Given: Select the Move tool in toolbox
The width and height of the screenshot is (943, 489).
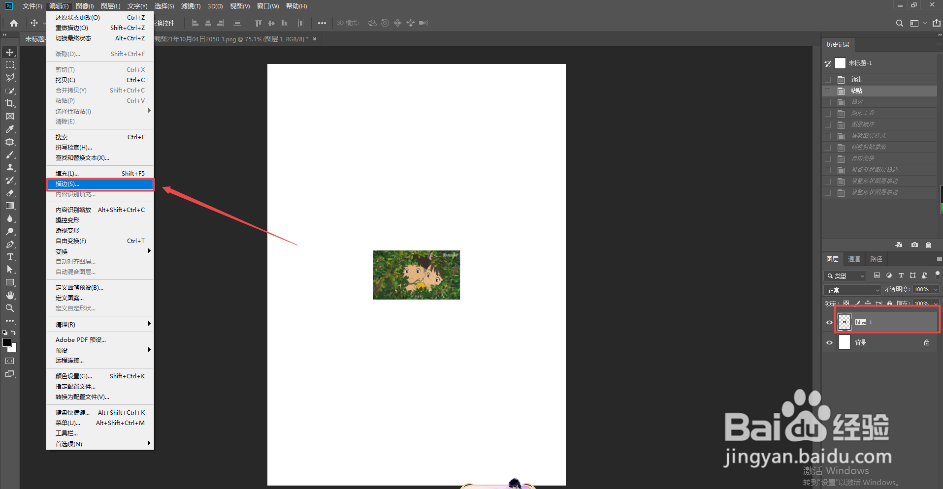Looking at the screenshot, I should pyautogui.click(x=10, y=52).
